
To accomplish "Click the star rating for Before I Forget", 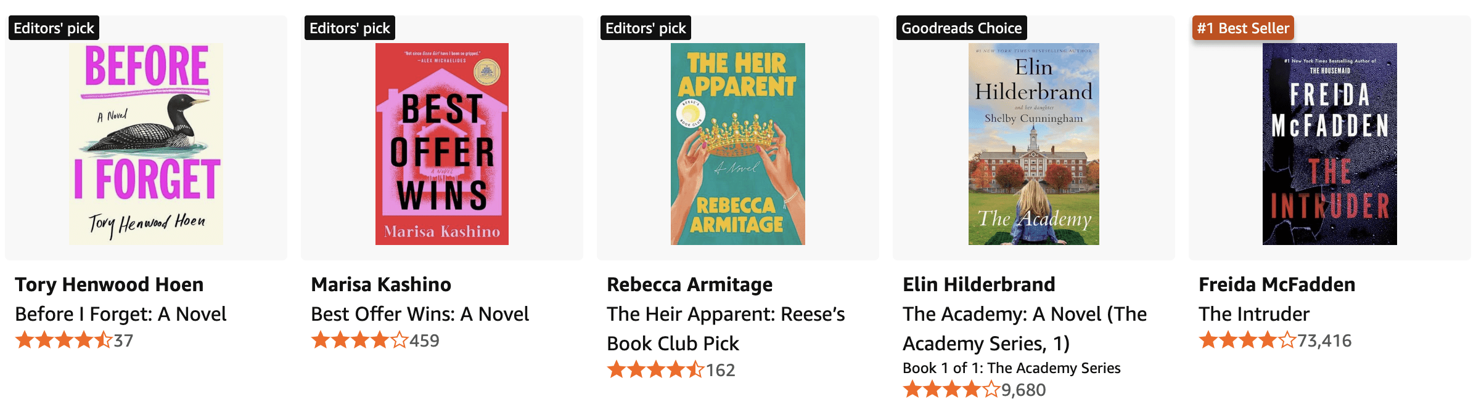I will coord(64,340).
